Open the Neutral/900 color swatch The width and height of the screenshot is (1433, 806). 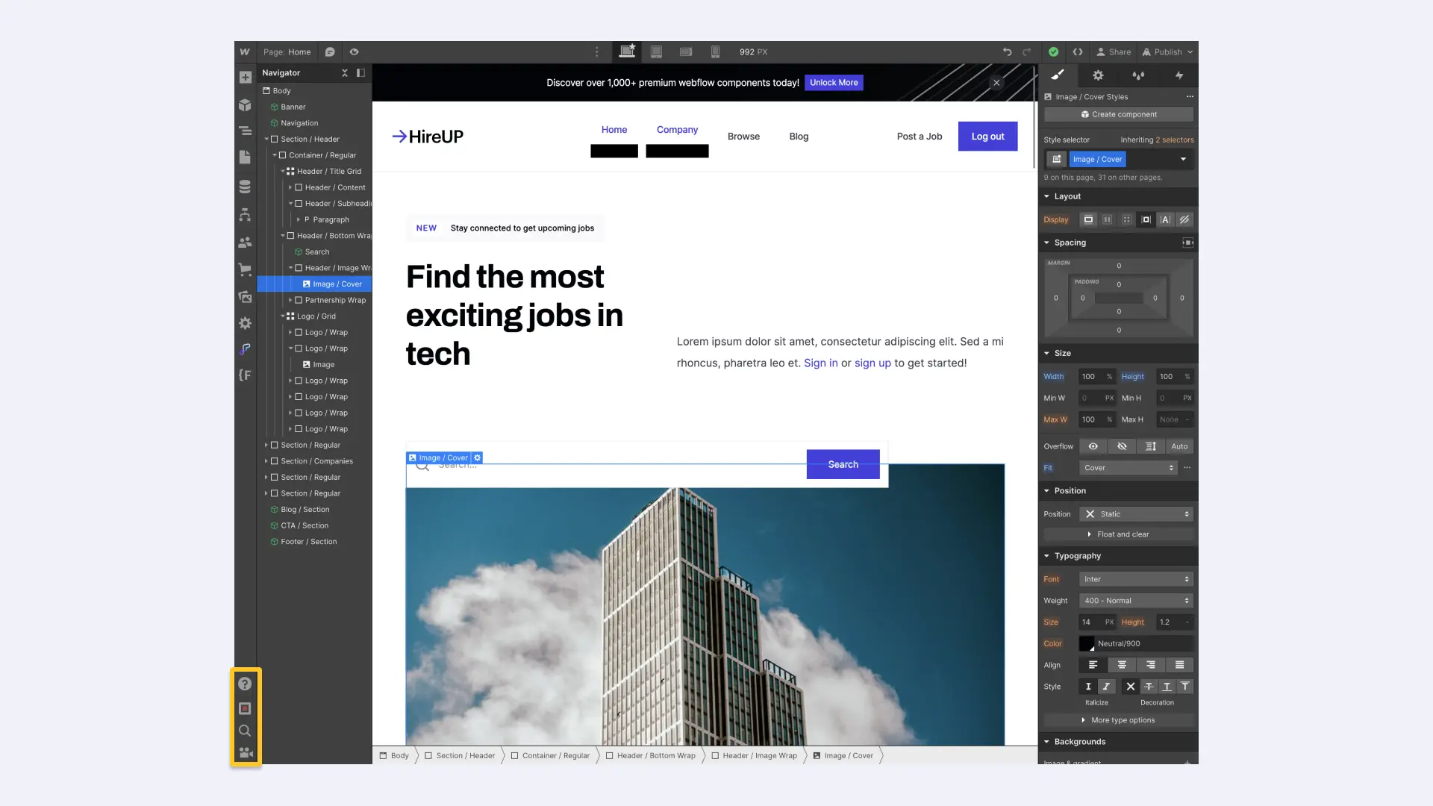pos(1087,644)
